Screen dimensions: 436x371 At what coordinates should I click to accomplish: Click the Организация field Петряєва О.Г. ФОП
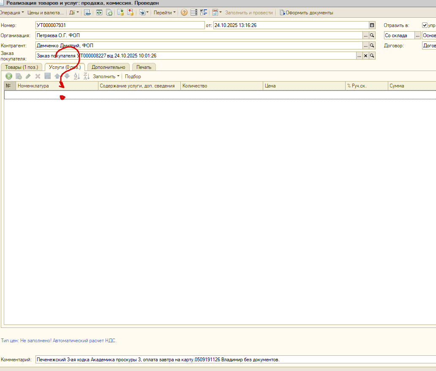[199, 35]
